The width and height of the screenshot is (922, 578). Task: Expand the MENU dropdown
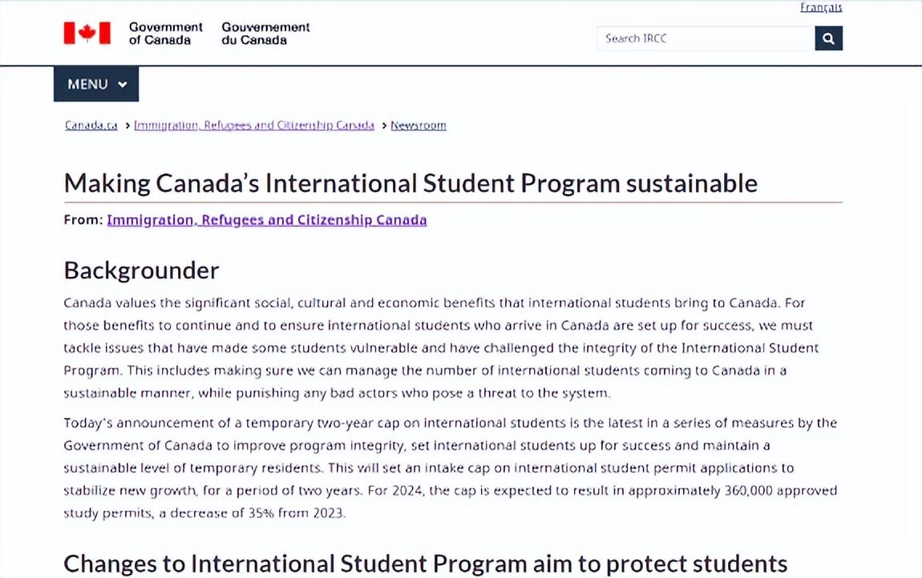(96, 84)
